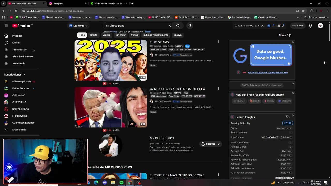Select the Todo filter chip
Image resolution: width=331 pixels, height=186 pixels.
(x=82, y=35)
